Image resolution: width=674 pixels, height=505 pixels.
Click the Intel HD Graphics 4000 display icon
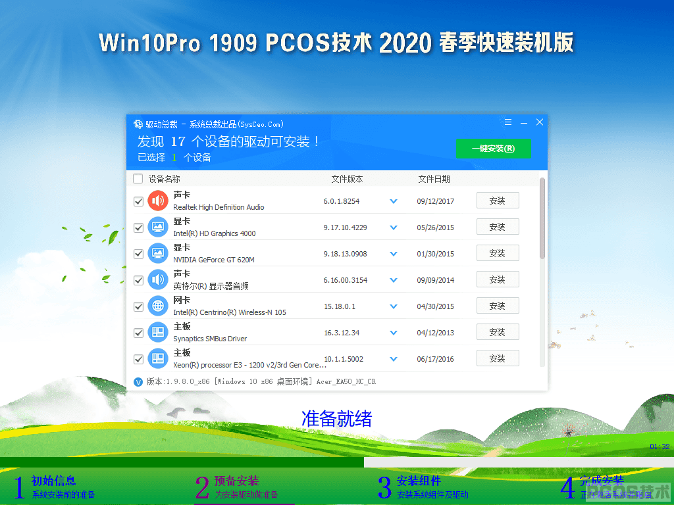[158, 227]
